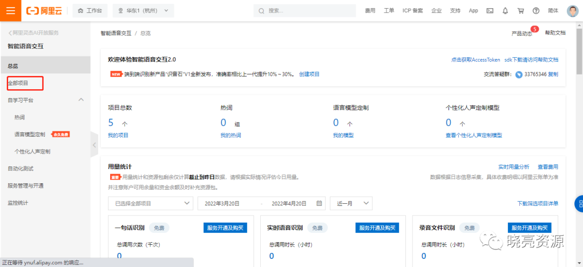Click the chat group icon beside 33765346
This screenshot has width=583, height=267.
[519, 75]
